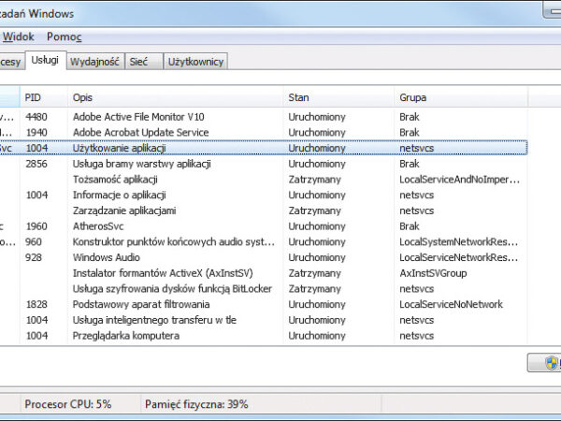The image size is (561, 421).
Task: Switch to the Sieć tab
Action: (138, 62)
